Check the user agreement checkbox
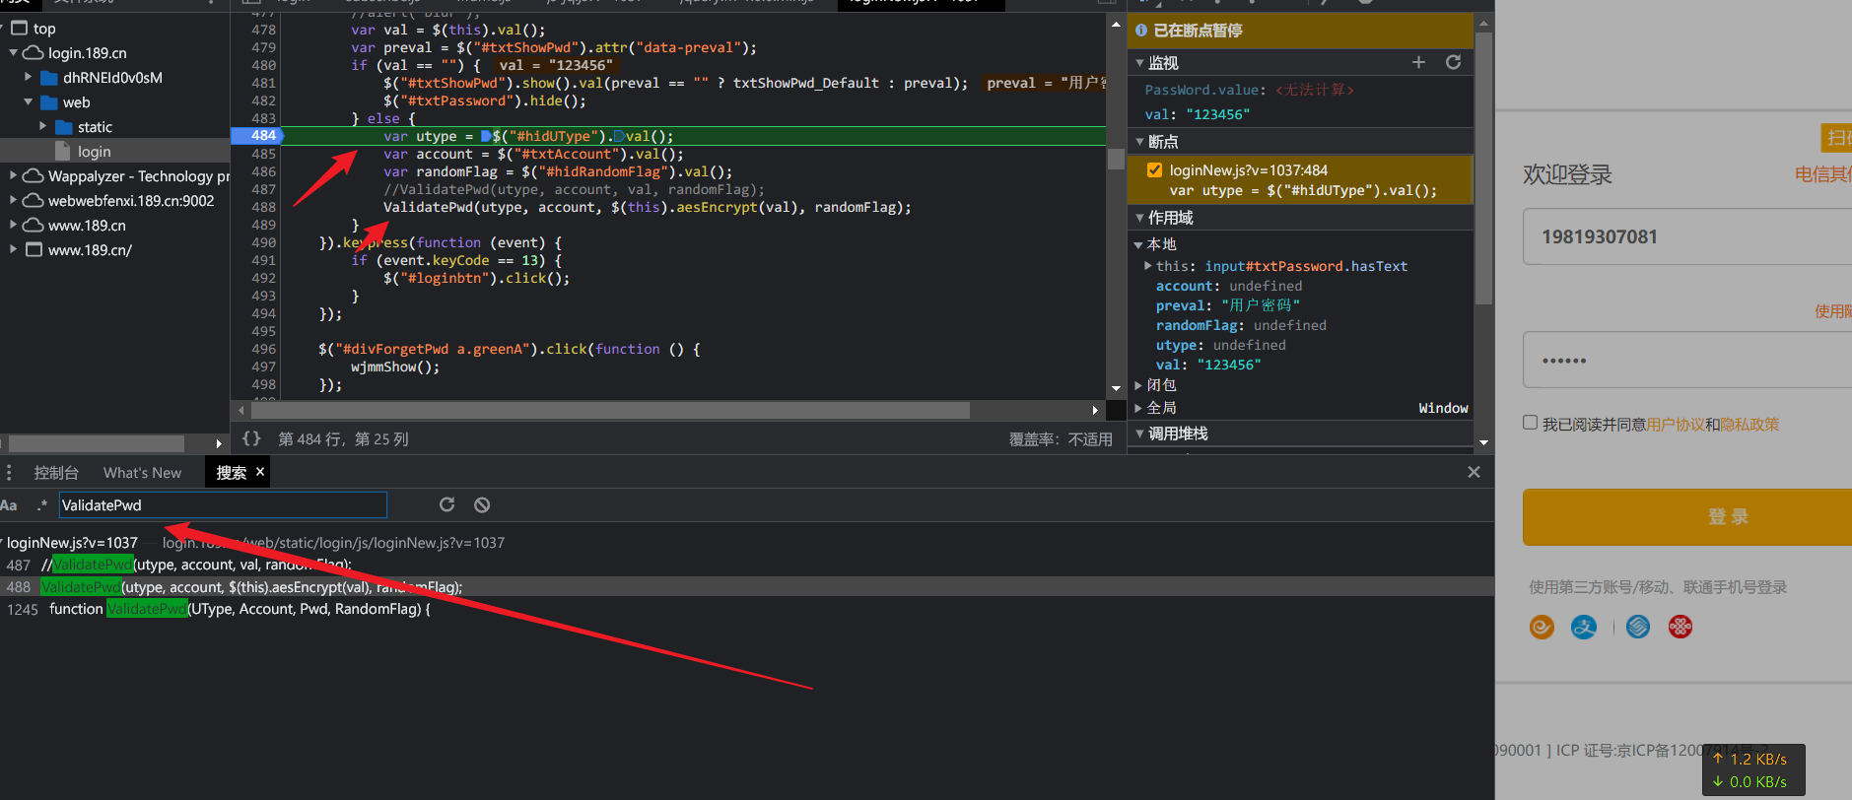This screenshot has height=800, width=1852. click(1530, 423)
